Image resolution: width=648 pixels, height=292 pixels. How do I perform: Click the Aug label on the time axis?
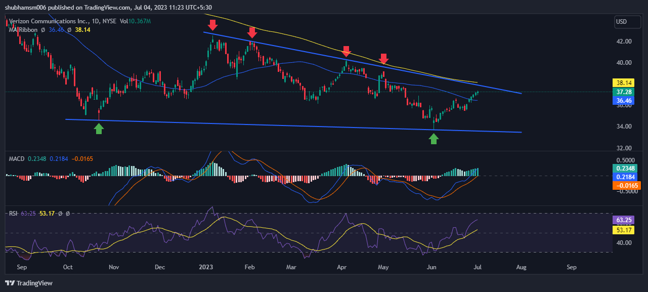click(x=523, y=267)
